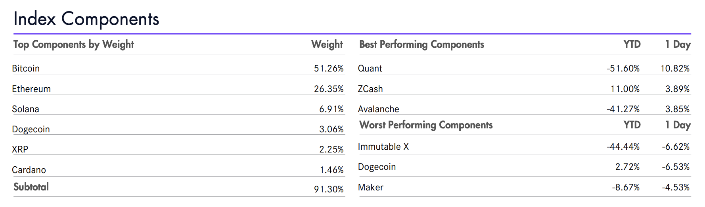This screenshot has width=705, height=207.
Task: Click Bitcoin's 51.26% weight value
Action: pos(329,68)
